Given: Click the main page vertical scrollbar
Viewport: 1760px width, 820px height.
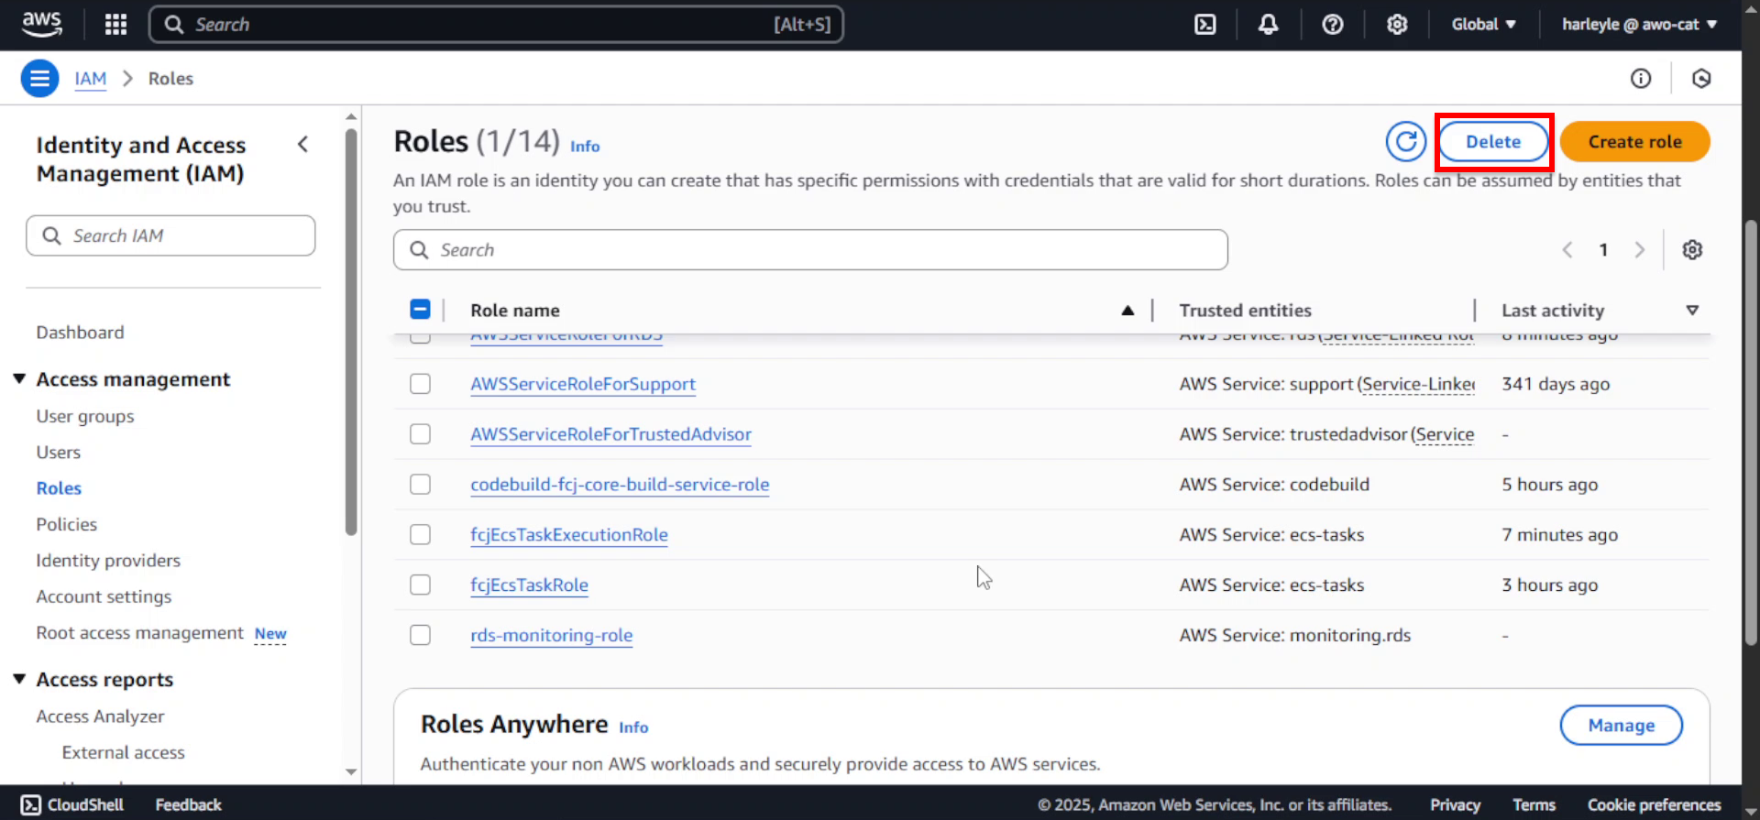Looking at the screenshot, I should tap(1751, 431).
